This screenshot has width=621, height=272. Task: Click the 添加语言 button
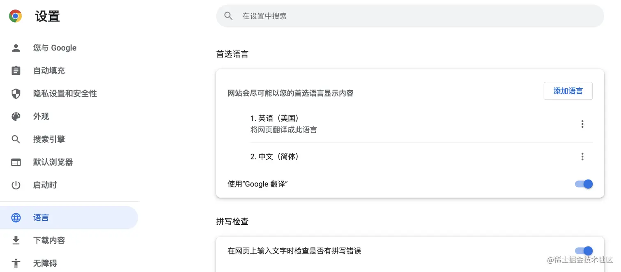[x=568, y=91]
